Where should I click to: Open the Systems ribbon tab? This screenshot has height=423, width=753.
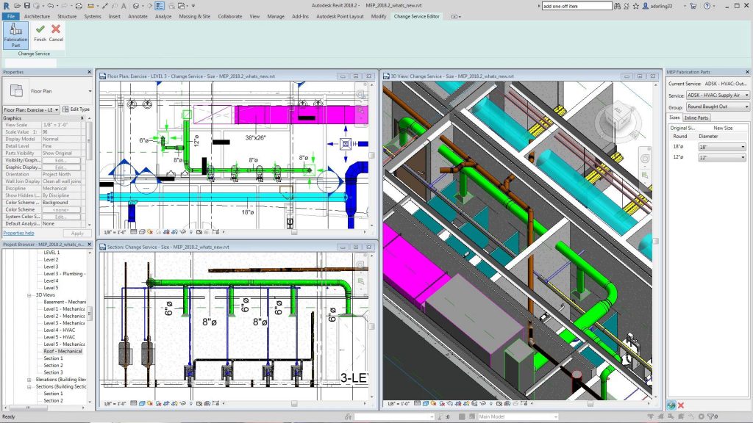[x=93, y=16]
